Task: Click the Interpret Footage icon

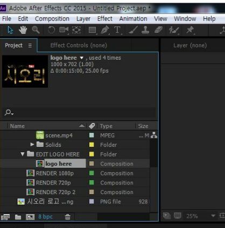Action: pyautogui.click(x=5, y=217)
